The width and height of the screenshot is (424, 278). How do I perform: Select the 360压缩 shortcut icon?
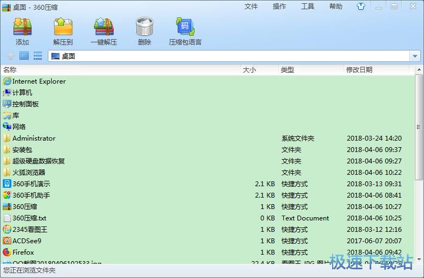(x=7, y=207)
